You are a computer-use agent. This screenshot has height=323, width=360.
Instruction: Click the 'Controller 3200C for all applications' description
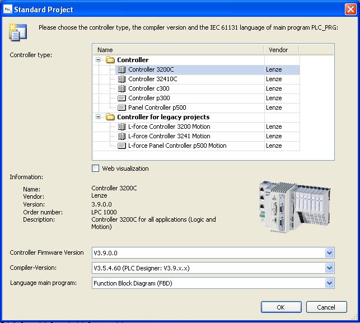(x=153, y=223)
